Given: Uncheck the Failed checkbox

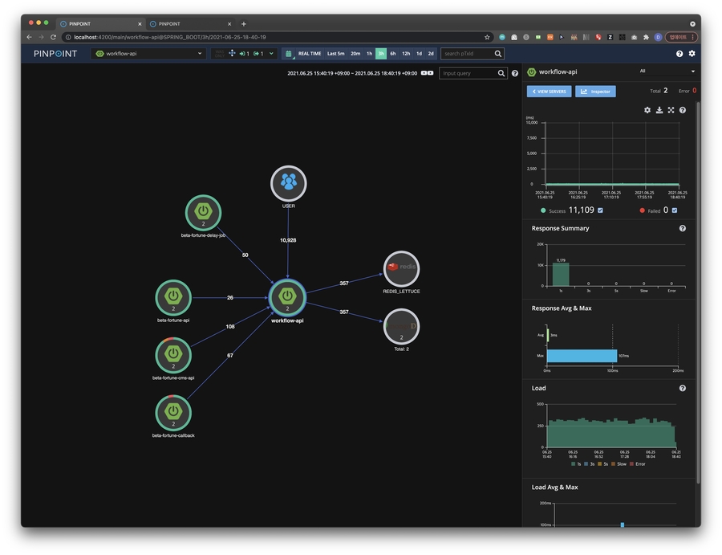Looking at the screenshot, I should pyautogui.click(x=674, y=210).
